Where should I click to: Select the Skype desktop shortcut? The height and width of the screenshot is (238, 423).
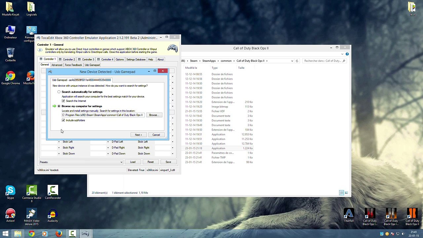click(10, 193)
